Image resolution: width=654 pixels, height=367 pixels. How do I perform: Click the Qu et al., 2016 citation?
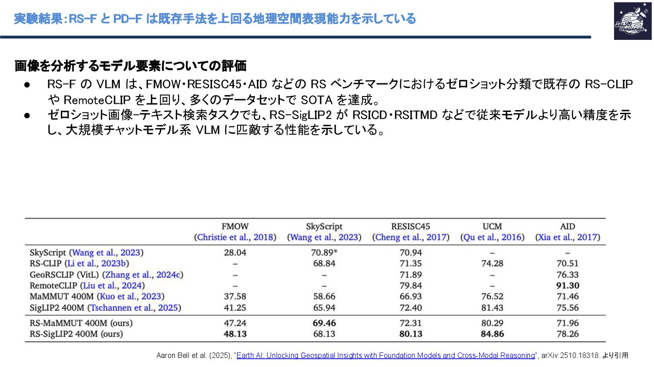492,237
